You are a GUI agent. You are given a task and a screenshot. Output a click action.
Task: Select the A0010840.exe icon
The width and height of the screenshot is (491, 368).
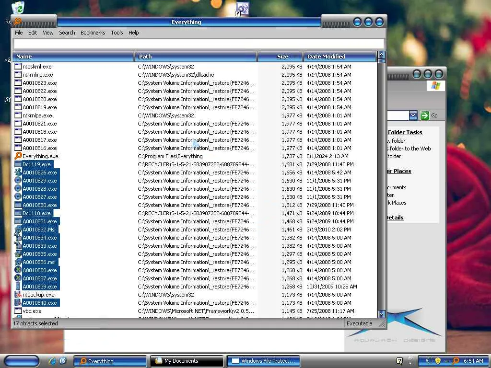[x=18, y=303]
